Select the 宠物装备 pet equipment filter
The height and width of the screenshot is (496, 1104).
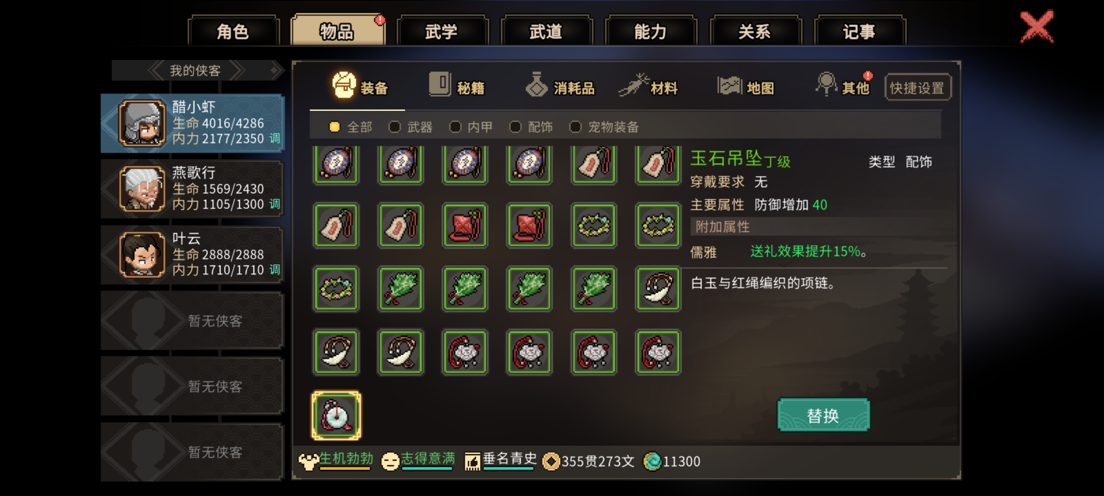click(x=604, y=127)
